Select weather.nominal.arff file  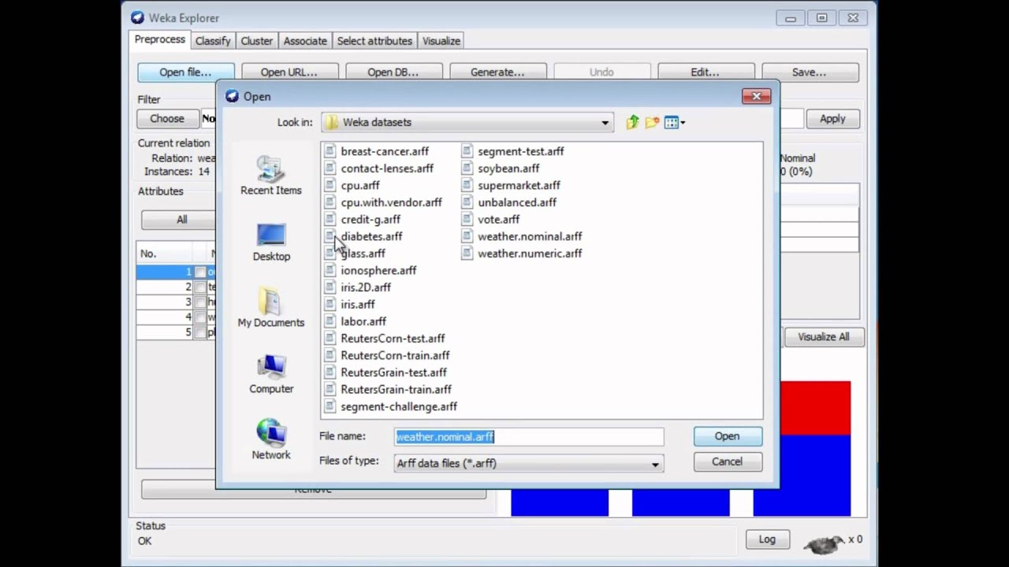pyautogui.click(x=530, y=236)
